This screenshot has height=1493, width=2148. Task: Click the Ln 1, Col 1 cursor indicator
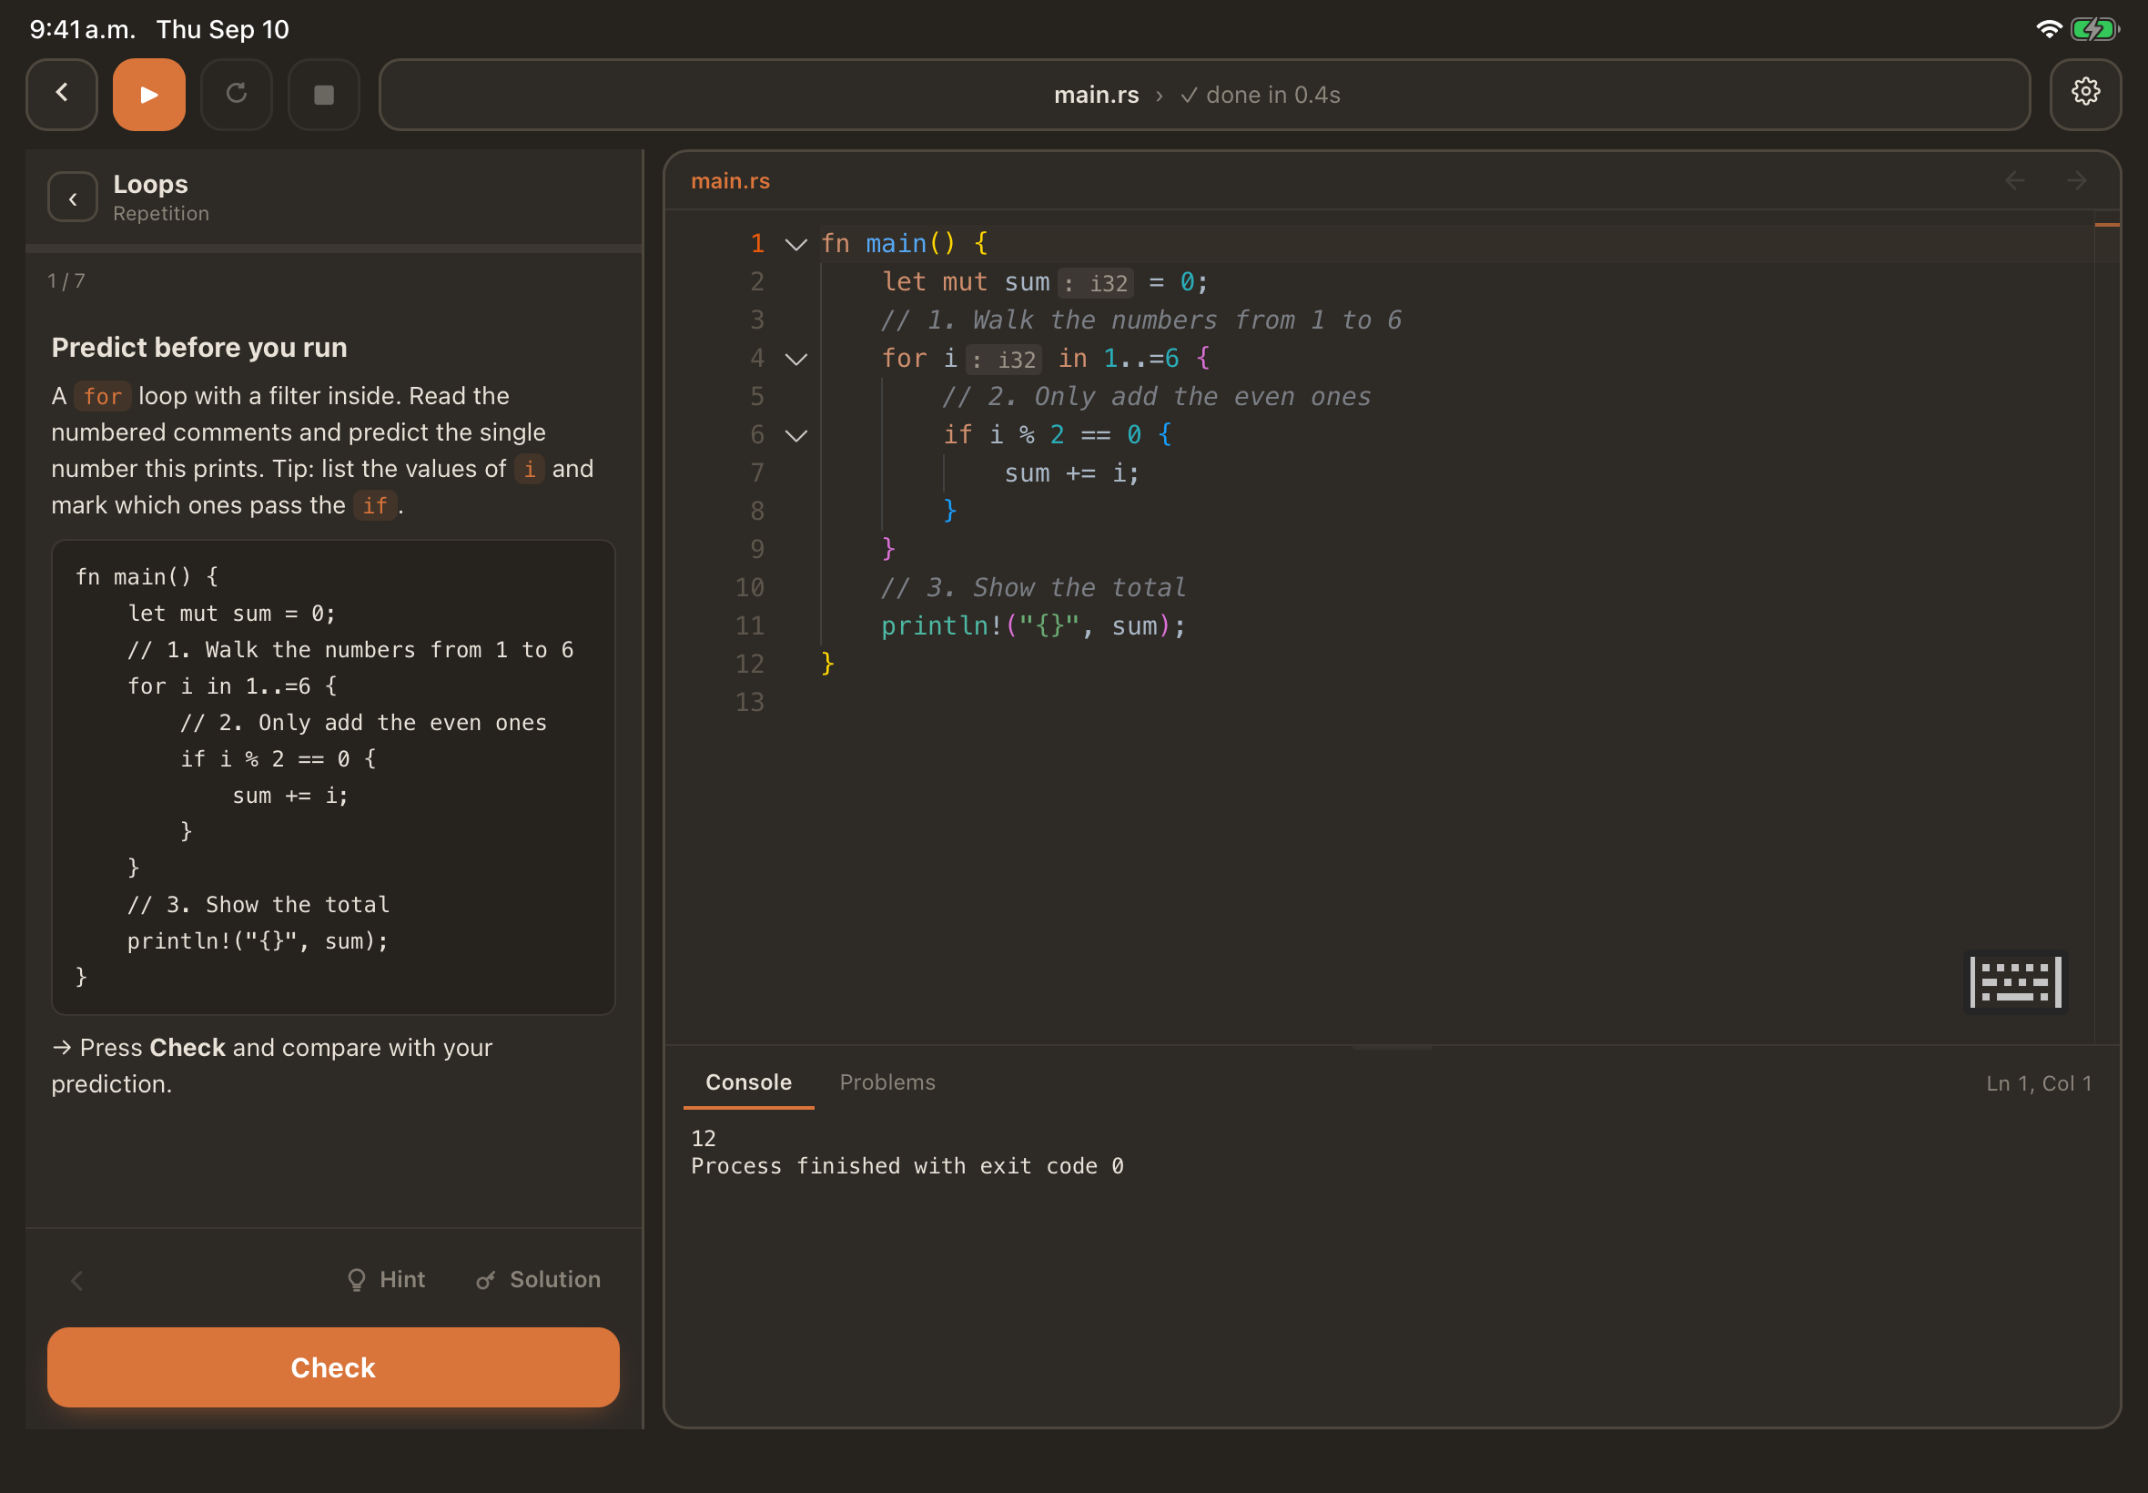click(2039, 1083)
